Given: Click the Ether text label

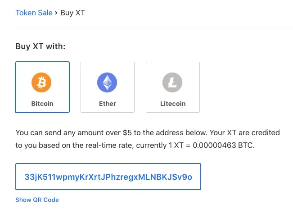Looking at the screenshot, I should (108, 104).
